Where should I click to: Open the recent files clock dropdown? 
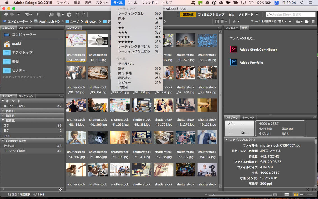[29, 14]
